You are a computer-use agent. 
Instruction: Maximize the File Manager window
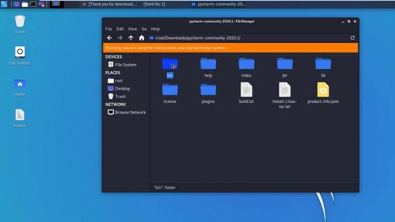pos(349,22)
